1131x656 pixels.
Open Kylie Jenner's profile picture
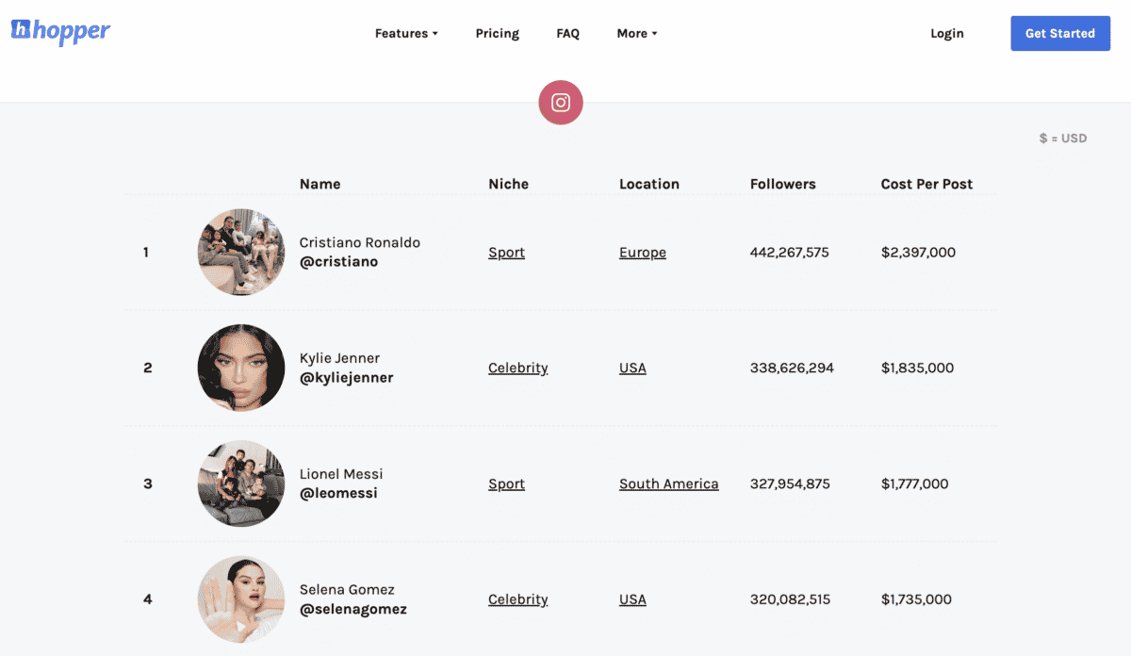(241, 368)
